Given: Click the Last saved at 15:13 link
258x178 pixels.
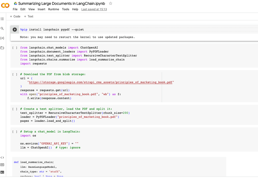Looking at the screenshot, I should (x=94, y=9).
